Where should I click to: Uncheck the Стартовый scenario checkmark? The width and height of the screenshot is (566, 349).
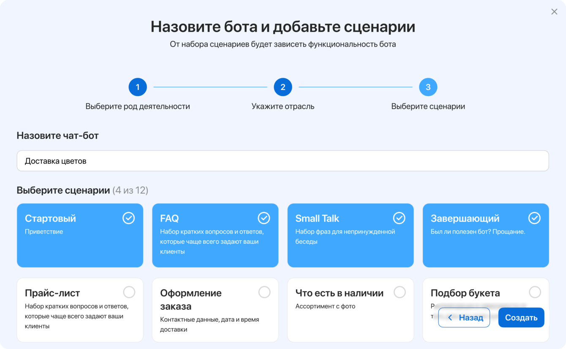(x=129, y=218)
